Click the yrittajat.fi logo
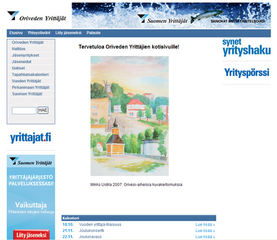 [x=31, y=137]
